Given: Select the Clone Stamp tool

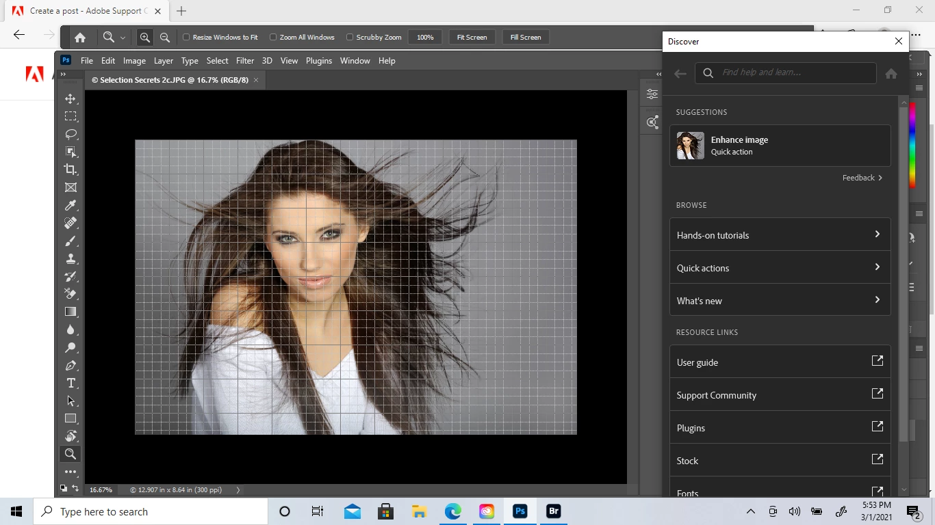Looking at the screenshot, I should pyautogui.click(x=71, y=258).
